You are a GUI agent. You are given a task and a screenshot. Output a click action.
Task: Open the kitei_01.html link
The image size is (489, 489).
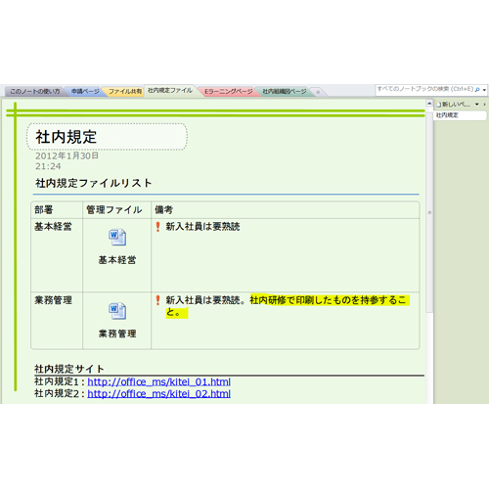[158, 381]
